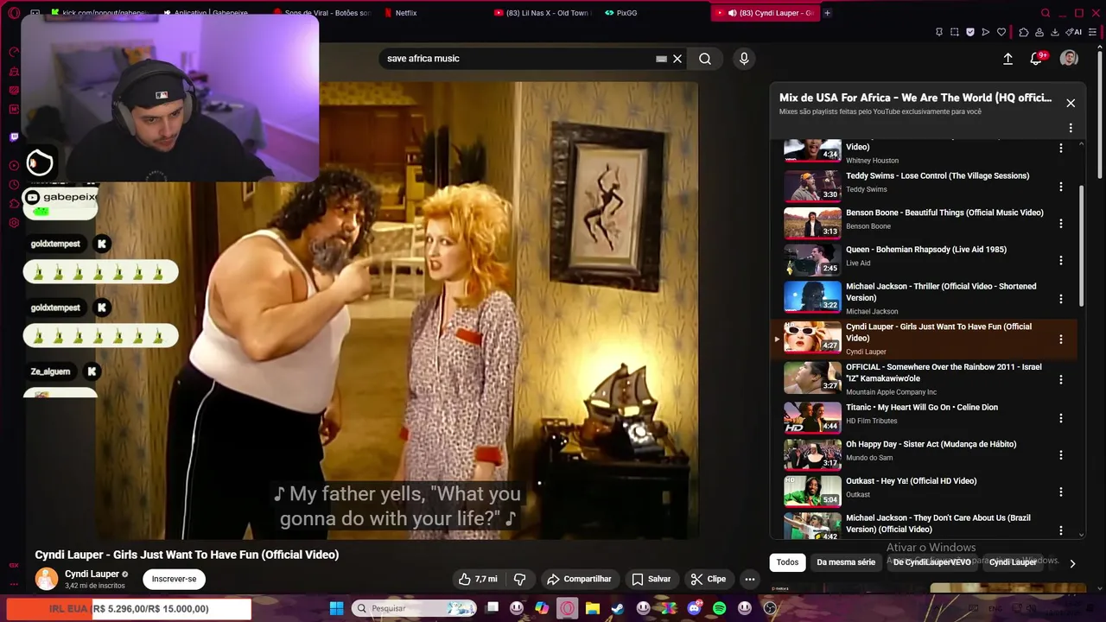Open YouTube notifications bell
This screenshot has height=622, width=1106.
pos(1036,59)
